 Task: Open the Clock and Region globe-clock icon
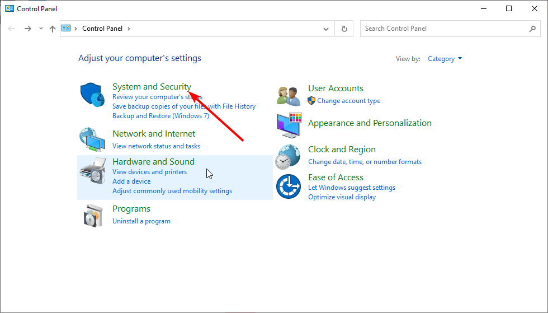(x=287, y=157)
